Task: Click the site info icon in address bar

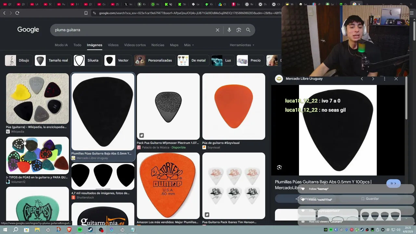Action: (94, 13)
